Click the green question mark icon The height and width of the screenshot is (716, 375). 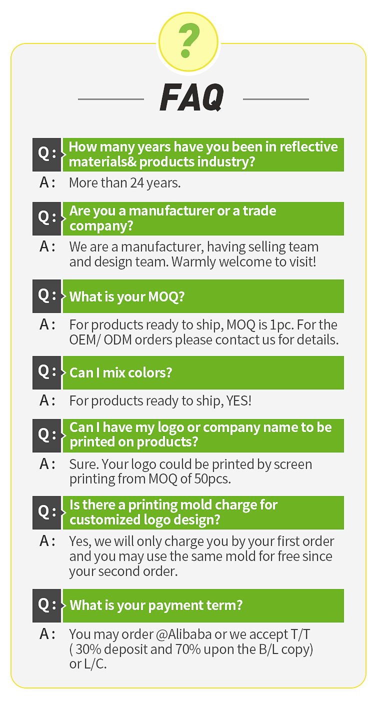click(188, 42)
